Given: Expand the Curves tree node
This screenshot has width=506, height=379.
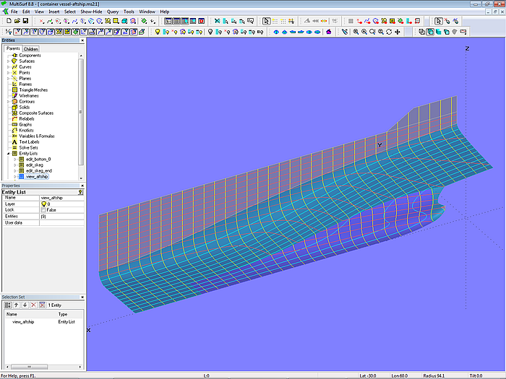Looking at the screenshot, I should pyautogui.click(x=8, y=67).
